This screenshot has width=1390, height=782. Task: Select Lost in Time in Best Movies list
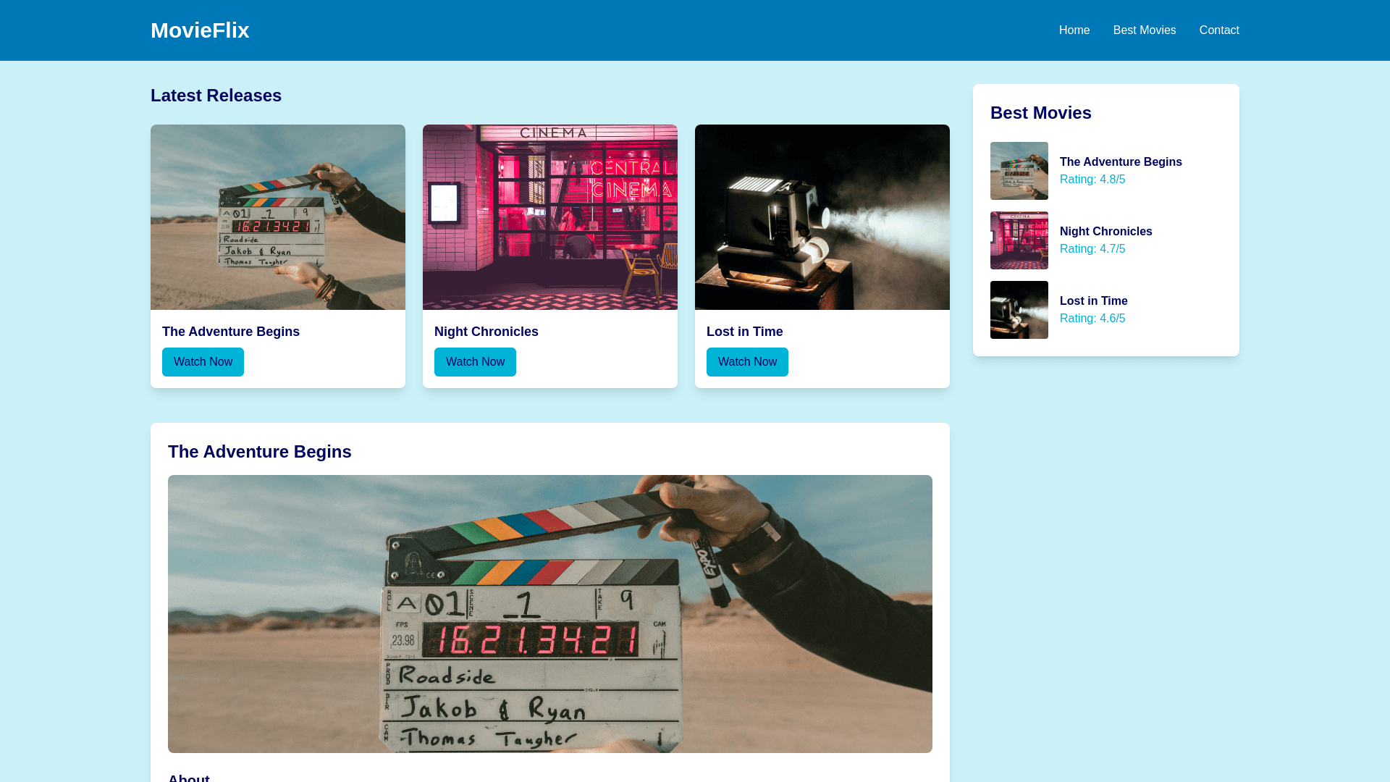pyautogui.click(x=1094, y=301)
